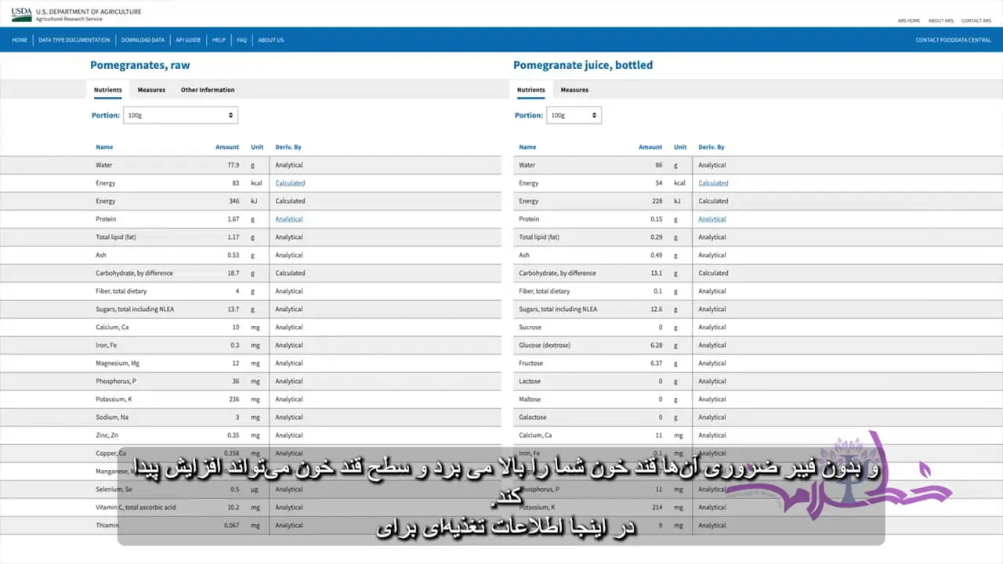1003x564 pixels.
Task: Click the 'Pomegranates, raw' title
Action: [x=140, y=66]
